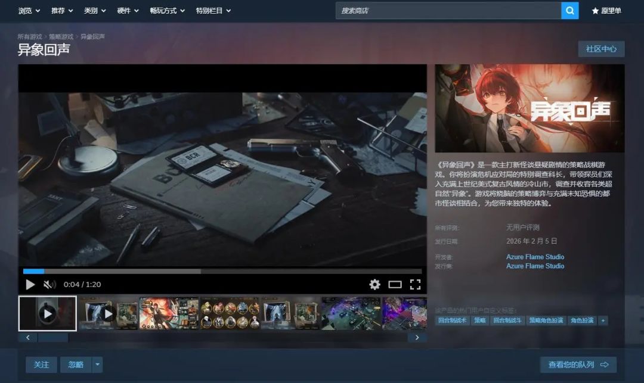Open the 特别栏目 dropdown menu
644x383 pixels.
click(x=213, y=11)
